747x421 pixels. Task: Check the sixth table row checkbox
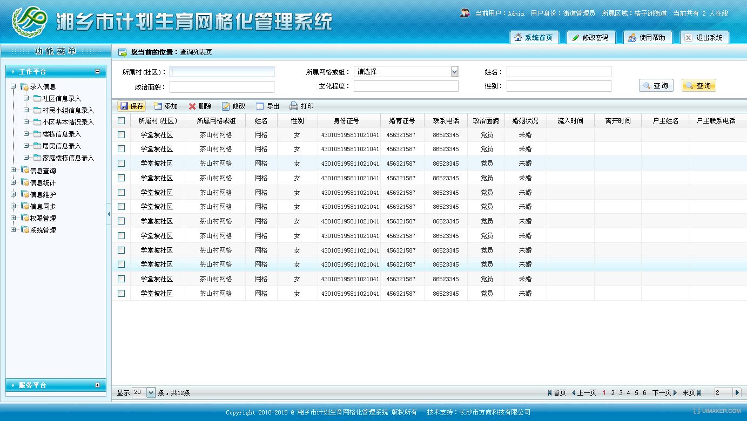[x=121, y=206]
